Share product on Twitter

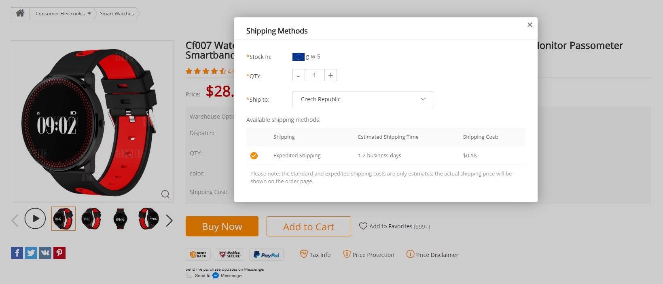point(31,253)
